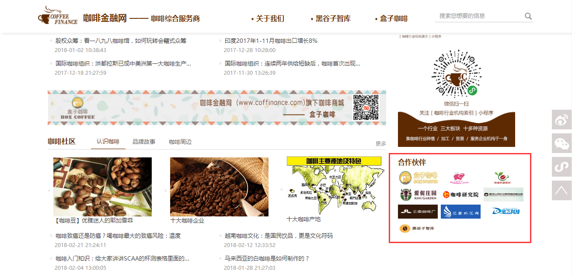Viewport: 572px width, 275px height.
Task: Click the Coffee Finance logo
Action: tap(58, 16)
